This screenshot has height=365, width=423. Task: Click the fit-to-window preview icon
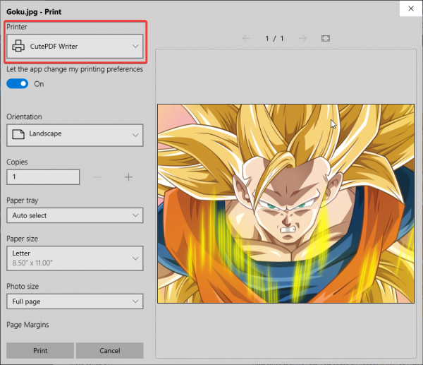326,38
